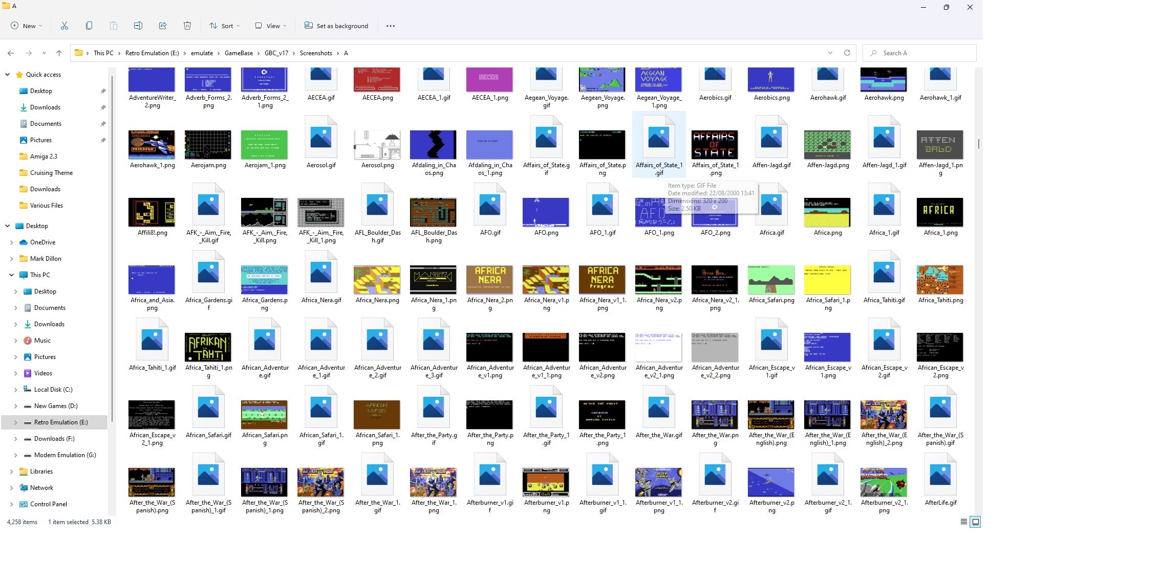Viewport: 1161px width, 564px height.
Task: Open the Network item in sidebar
Action: (x=41, y=488)
